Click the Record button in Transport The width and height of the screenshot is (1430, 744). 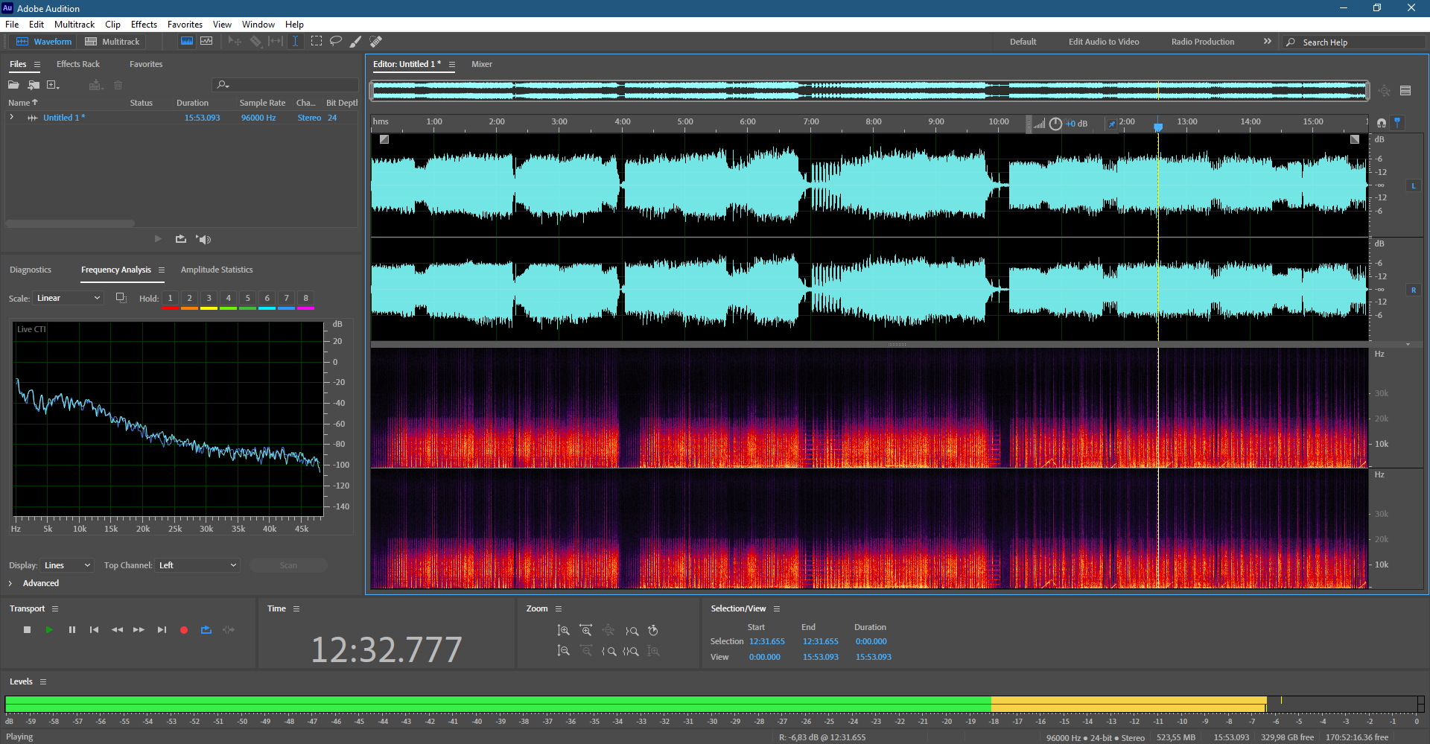(184, 630)
